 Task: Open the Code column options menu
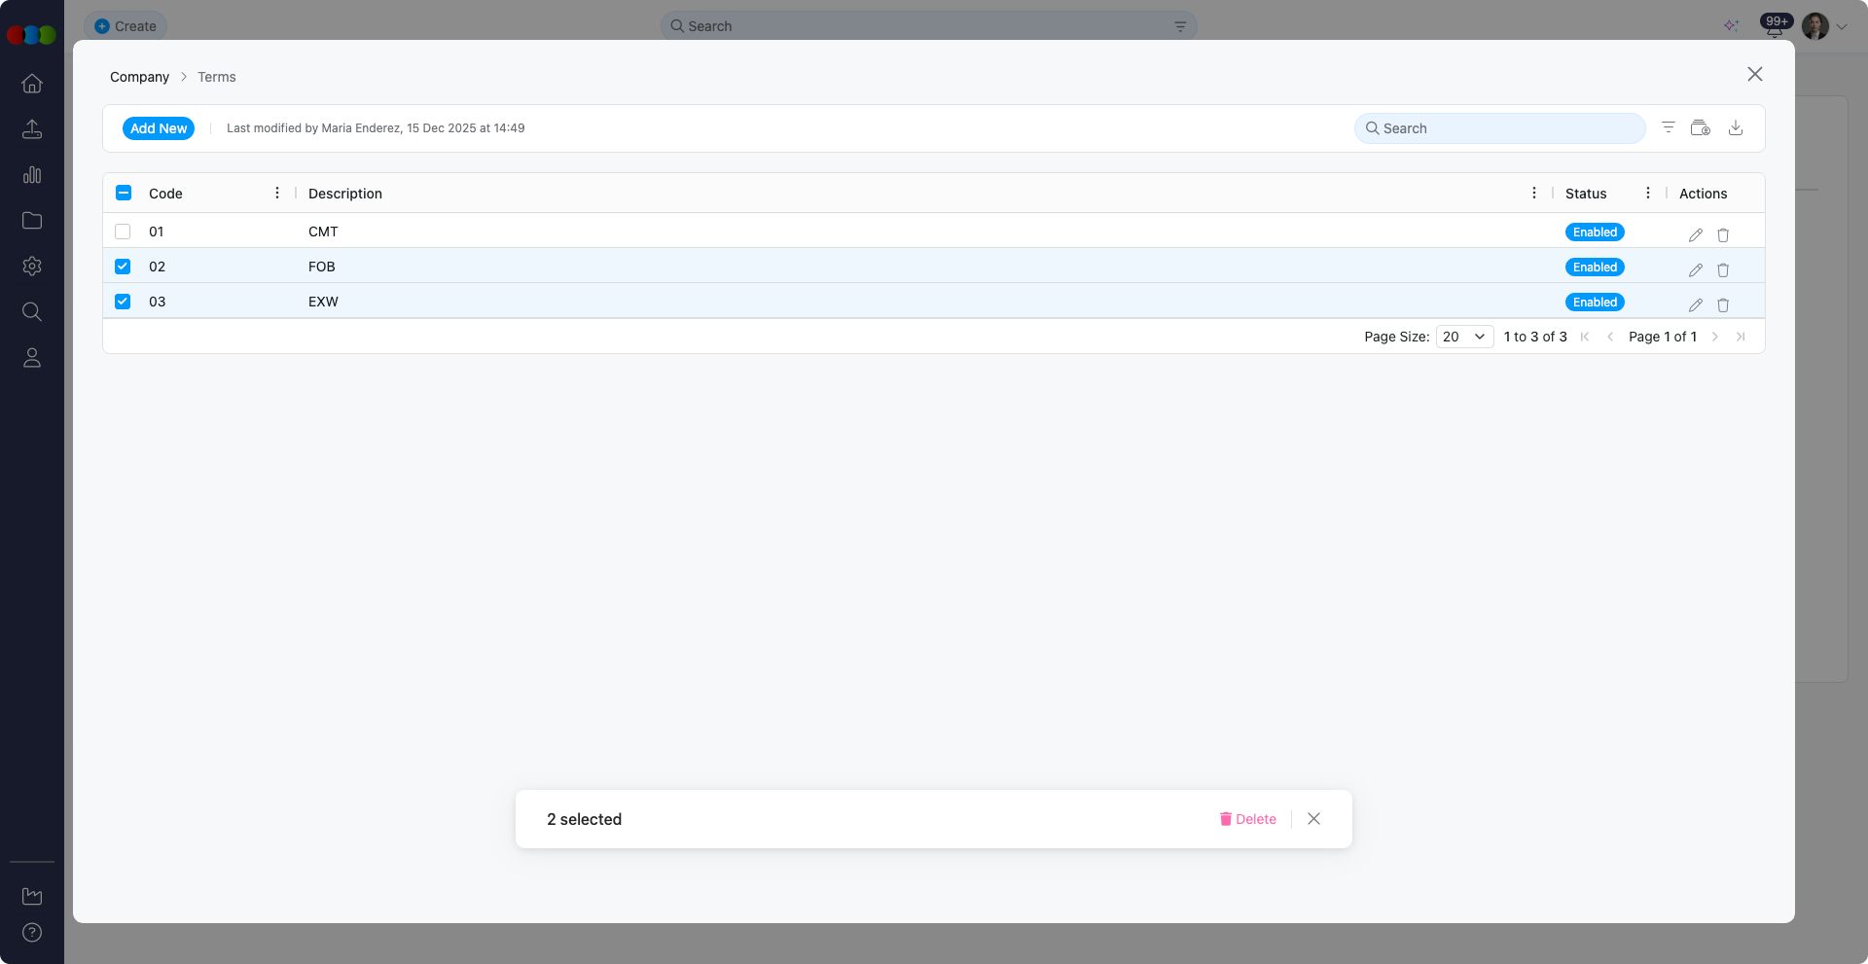coord(276,192)
